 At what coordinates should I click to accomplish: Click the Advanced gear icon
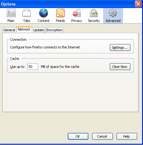point(113,13)
